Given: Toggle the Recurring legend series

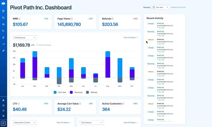Looking at the screenshot, I should tap(76, 92).
